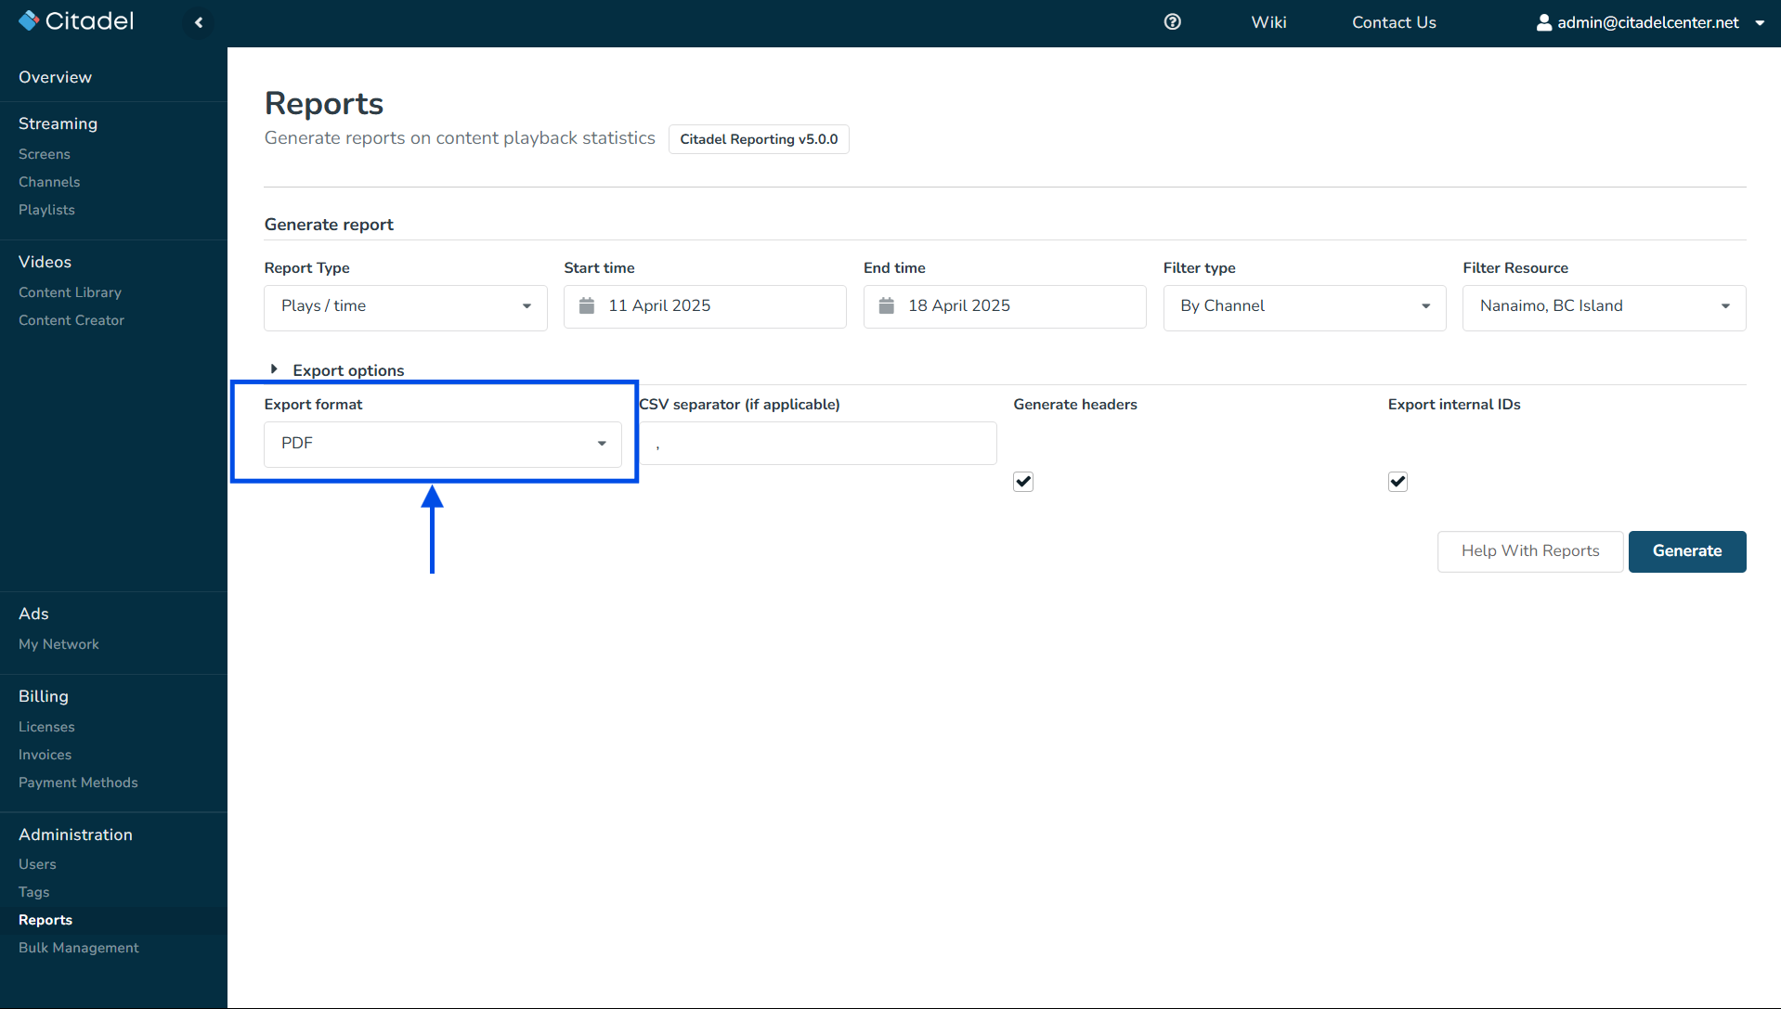Screen dimensions: 1781x1009
Task: Open the help question mark icon
Action: point(1173,22)
